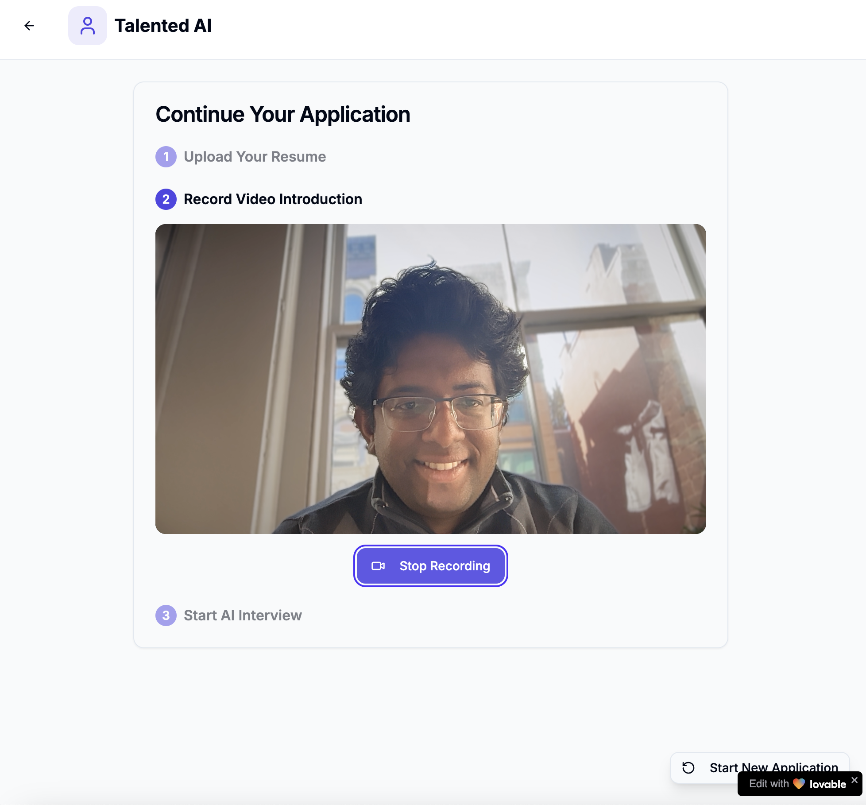Click the lovable wordmark text
The image size is (866, 805).
827,784
